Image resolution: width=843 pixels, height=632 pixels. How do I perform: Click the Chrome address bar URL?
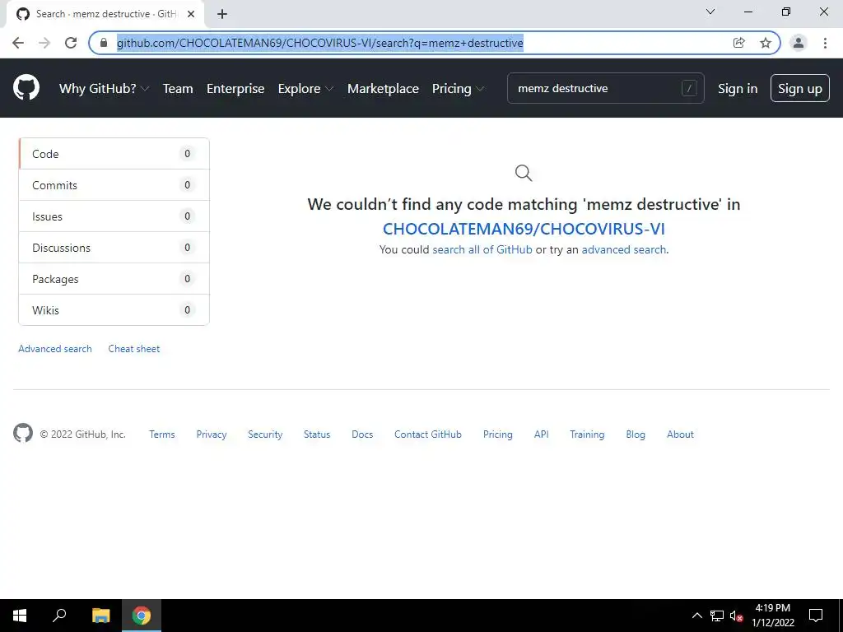320,43
